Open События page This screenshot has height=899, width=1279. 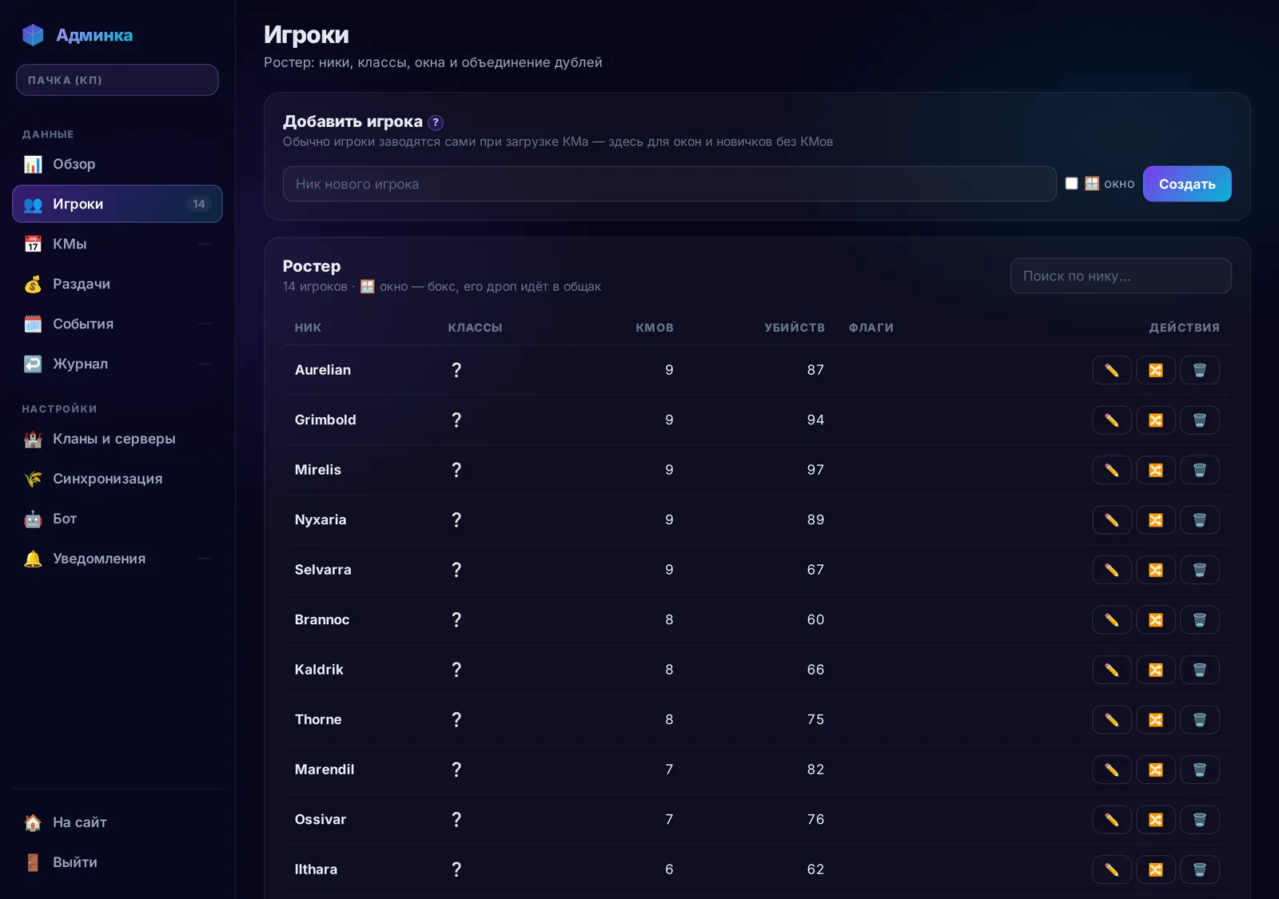coord(118,324)
